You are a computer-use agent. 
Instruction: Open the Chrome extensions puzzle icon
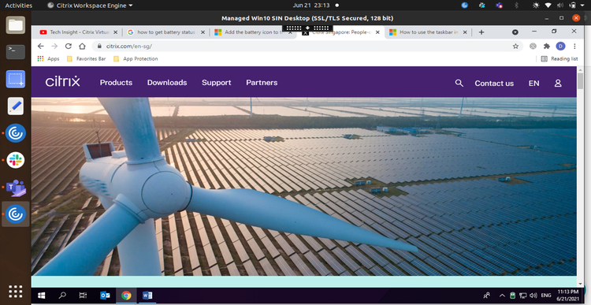pyautogui.click(x=547, y=46)
